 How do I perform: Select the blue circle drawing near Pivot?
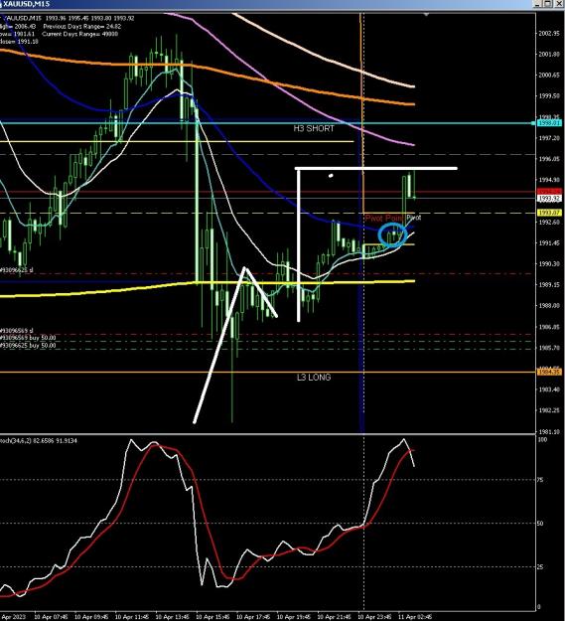pyautogui.click(x=392, y=234)
